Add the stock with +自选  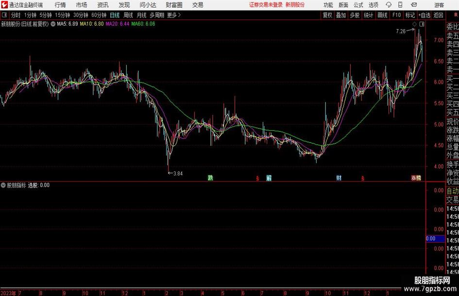pyautogui.click(x=424, y=15)
